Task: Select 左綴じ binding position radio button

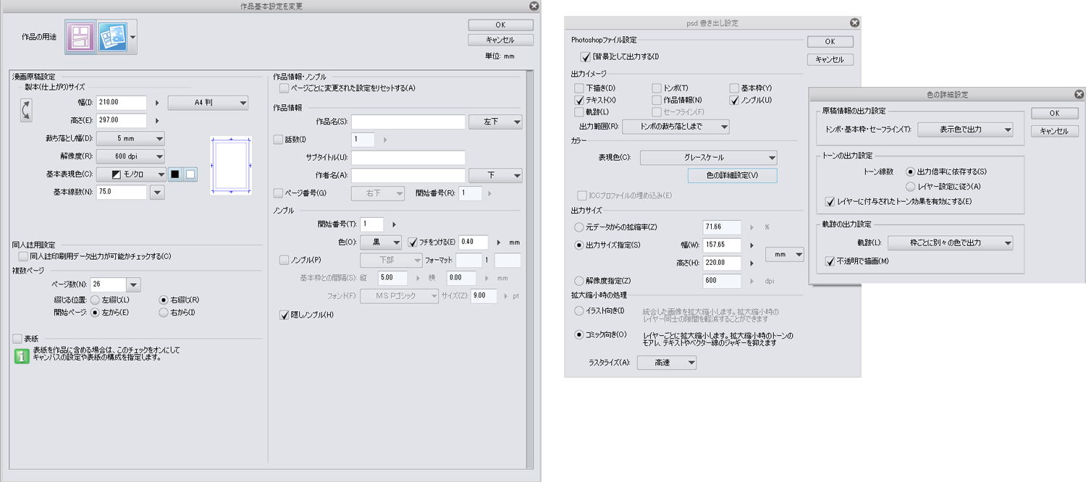Action: pyautogui.click(x=95, y=300)
